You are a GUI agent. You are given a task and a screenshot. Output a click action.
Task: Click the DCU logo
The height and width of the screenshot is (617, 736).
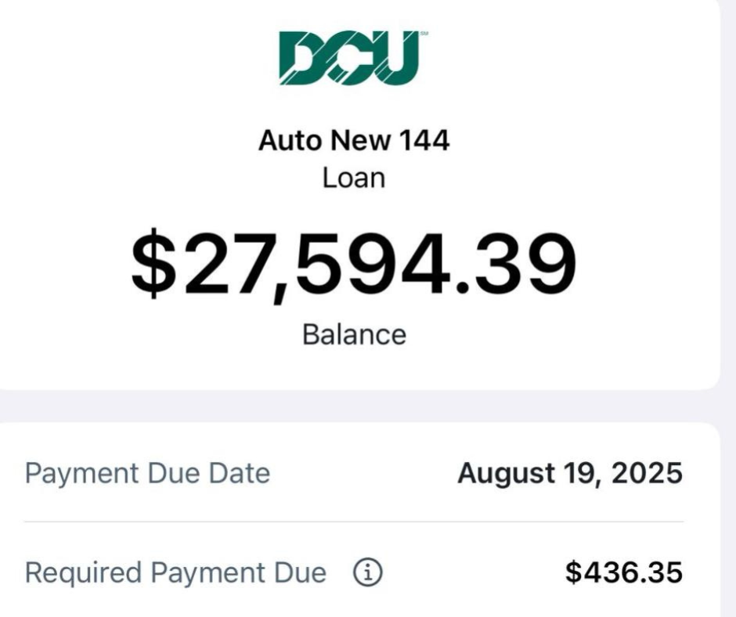tap(348, 58)
